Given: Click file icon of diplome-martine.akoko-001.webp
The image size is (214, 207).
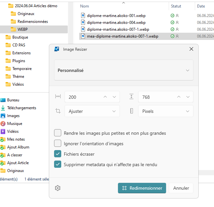Looking at the screenshot, I should coord(83,15).
